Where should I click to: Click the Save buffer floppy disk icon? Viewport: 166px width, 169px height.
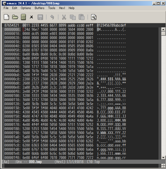[40, 17]
